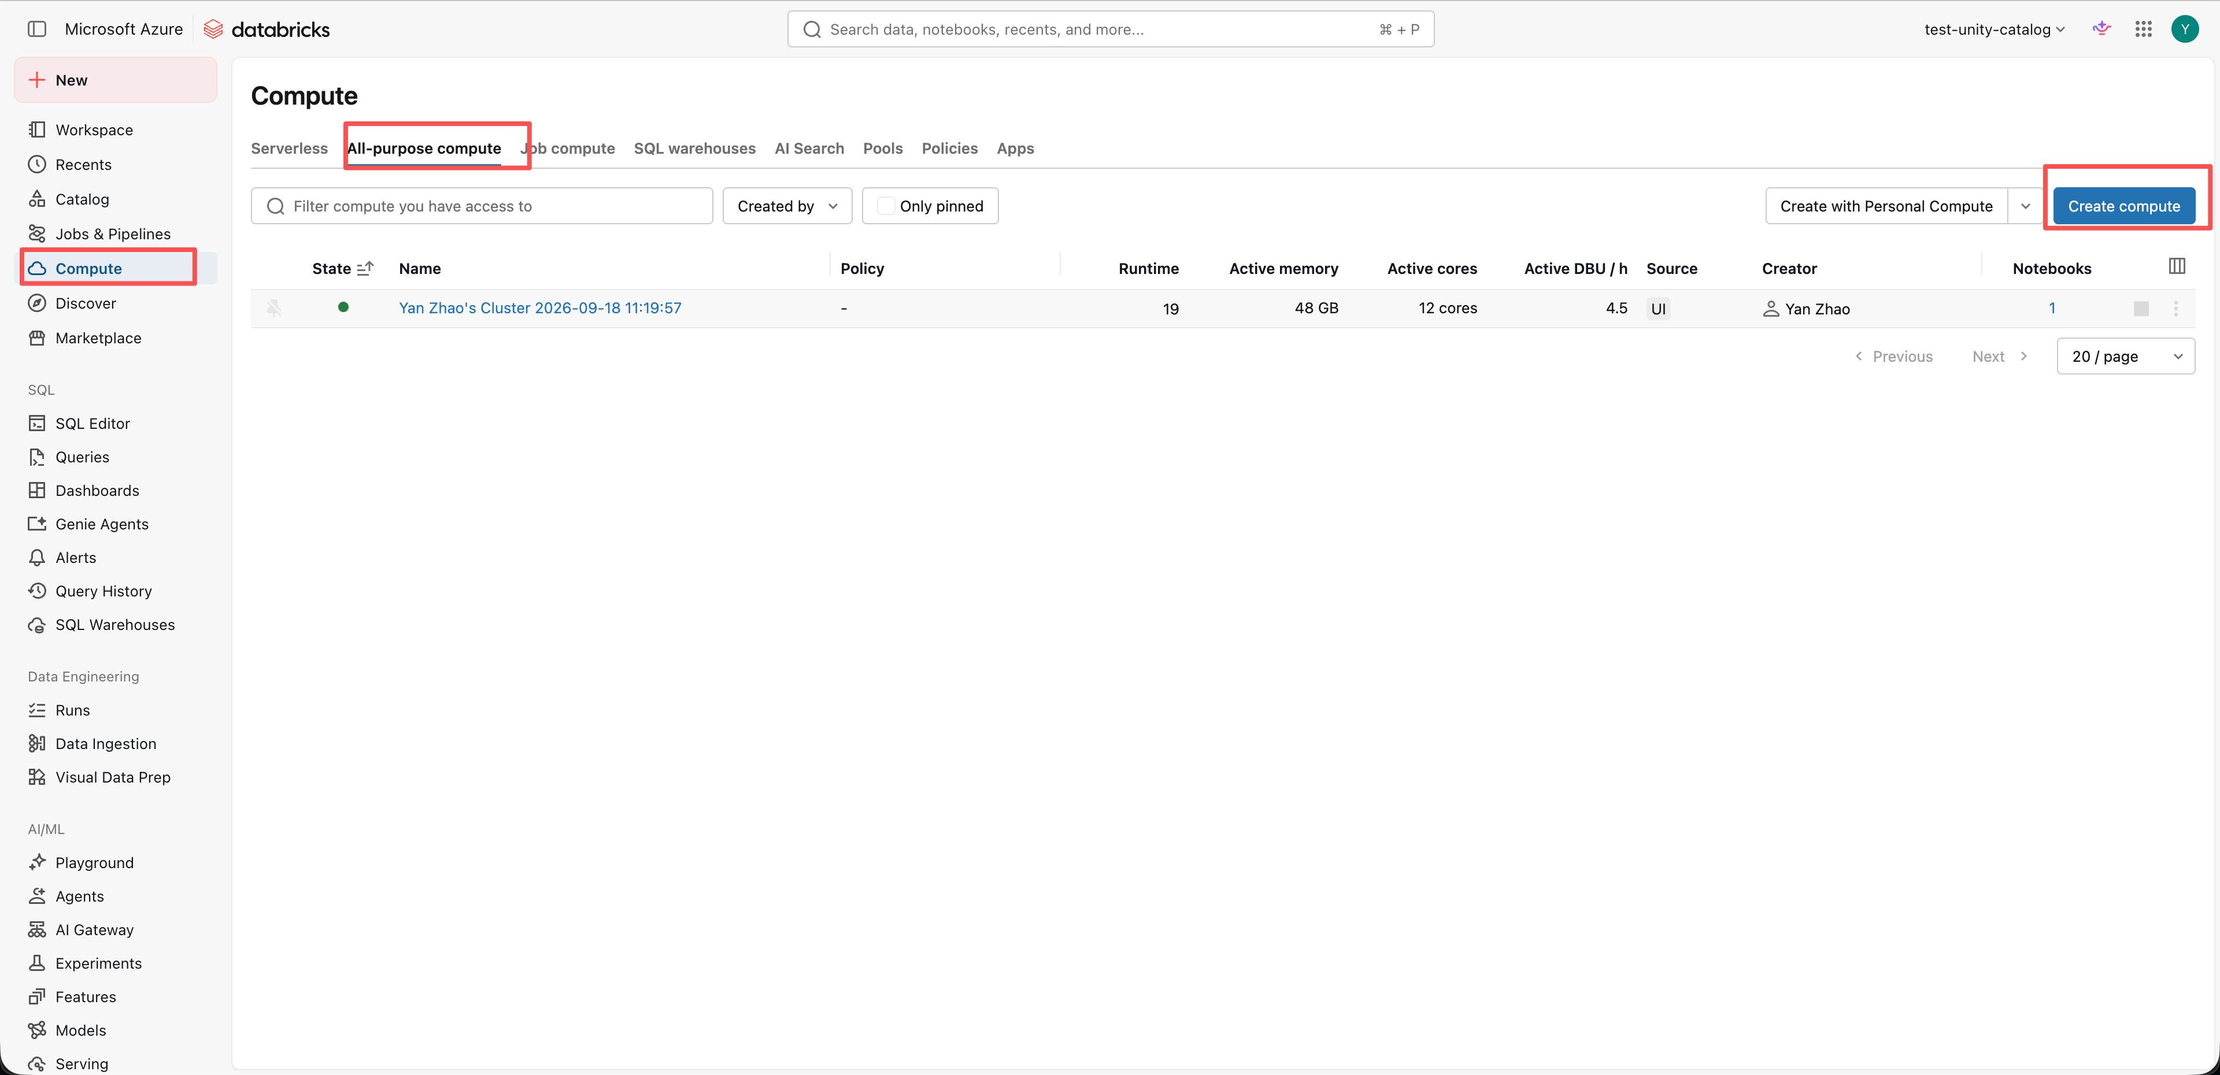Open test-unity-catalog workspace switcher
Viewport: 2220px width, 1075px height.
coord(1994,29)
